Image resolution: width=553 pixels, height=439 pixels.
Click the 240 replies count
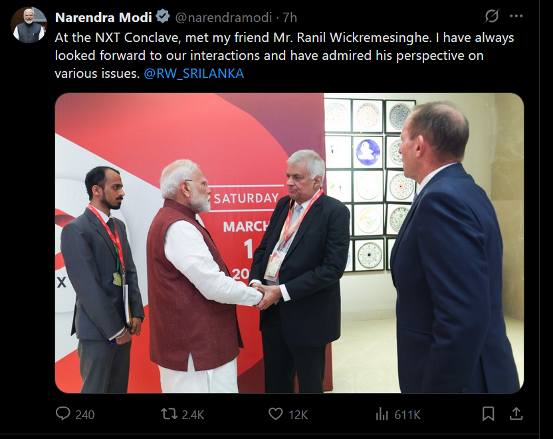click(x=84, y=414)
